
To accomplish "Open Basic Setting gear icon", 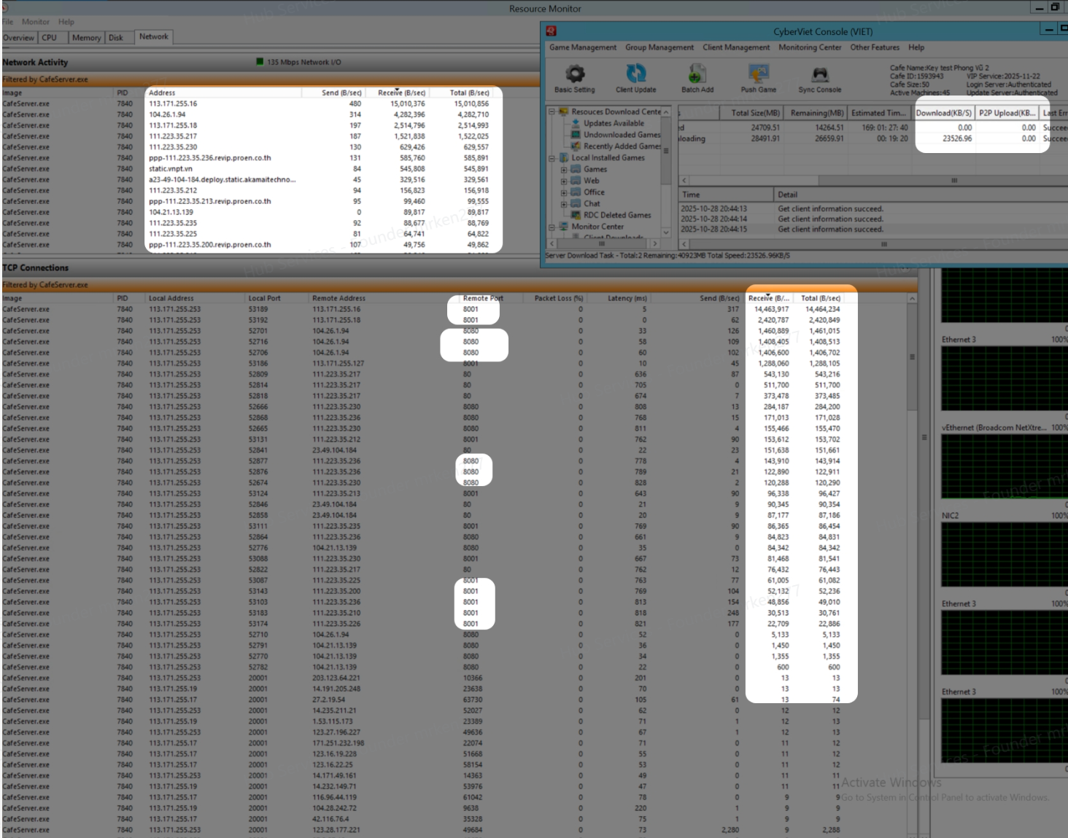I will (575, 74).
